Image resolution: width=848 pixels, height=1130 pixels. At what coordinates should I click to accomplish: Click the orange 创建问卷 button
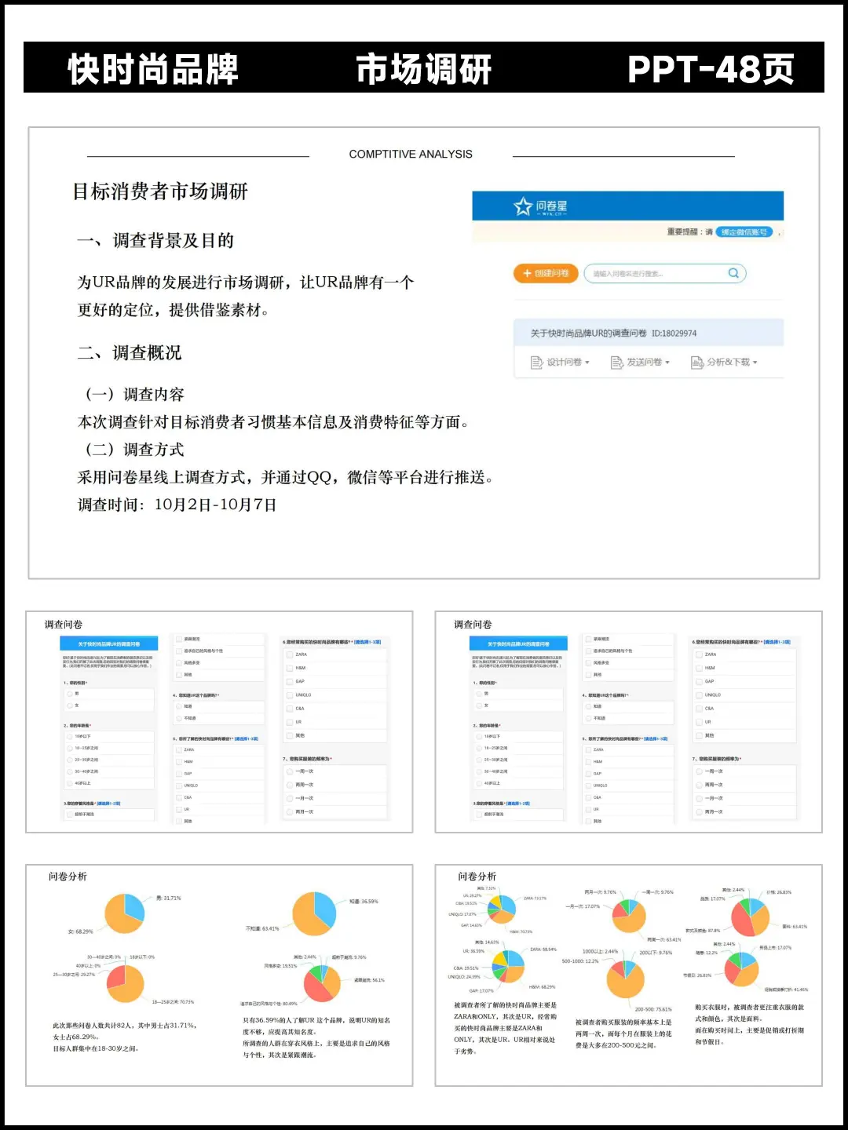click(x=546, y=273)
